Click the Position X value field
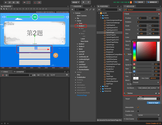Image resolution: width=162 pixels, height=125 pixels. click(143, 18)
